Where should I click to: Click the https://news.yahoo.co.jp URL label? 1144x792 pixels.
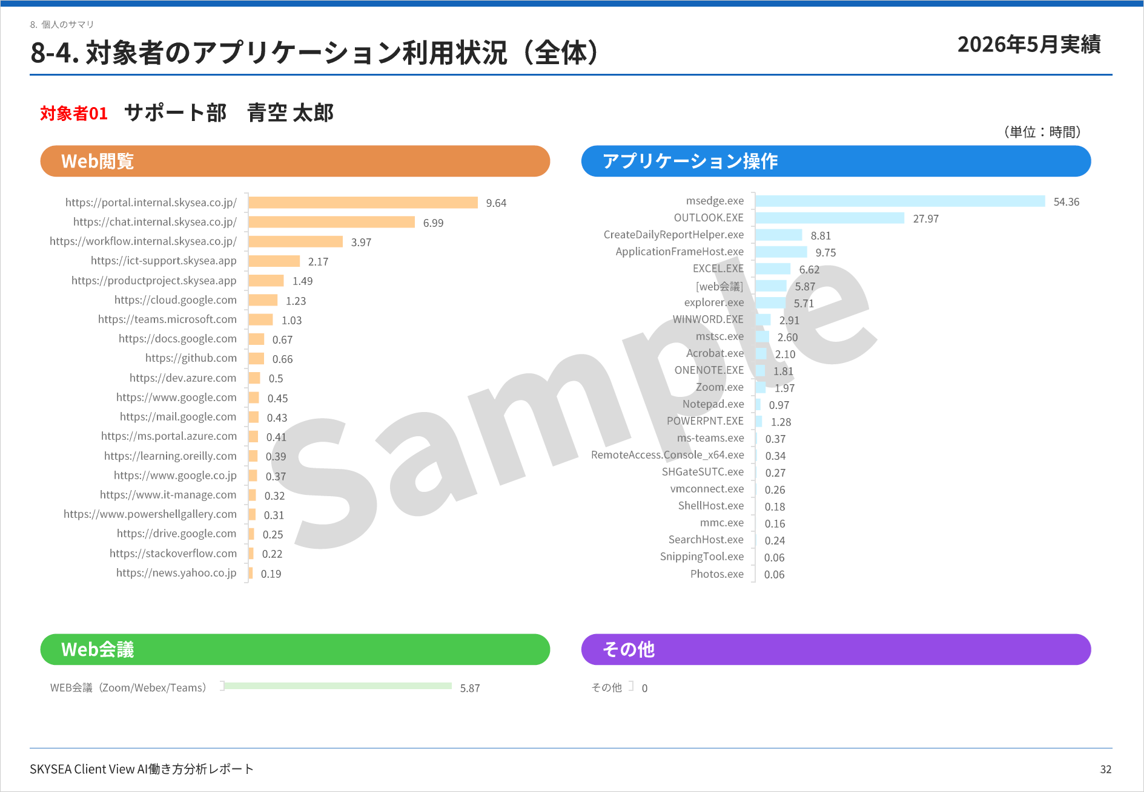click(176, 573)
